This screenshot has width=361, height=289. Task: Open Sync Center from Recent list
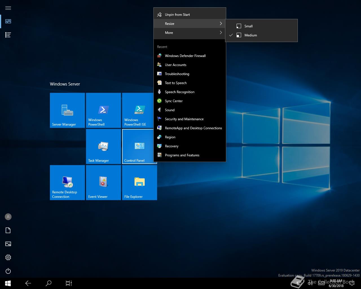click(x=190, y=101)
